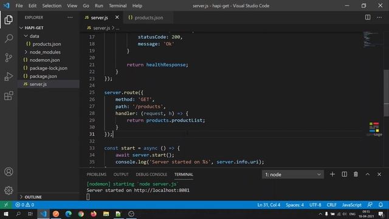Click the VS Code logo icon
The height and width of the screenshot is (219, 389).
[x=7, y=5]
